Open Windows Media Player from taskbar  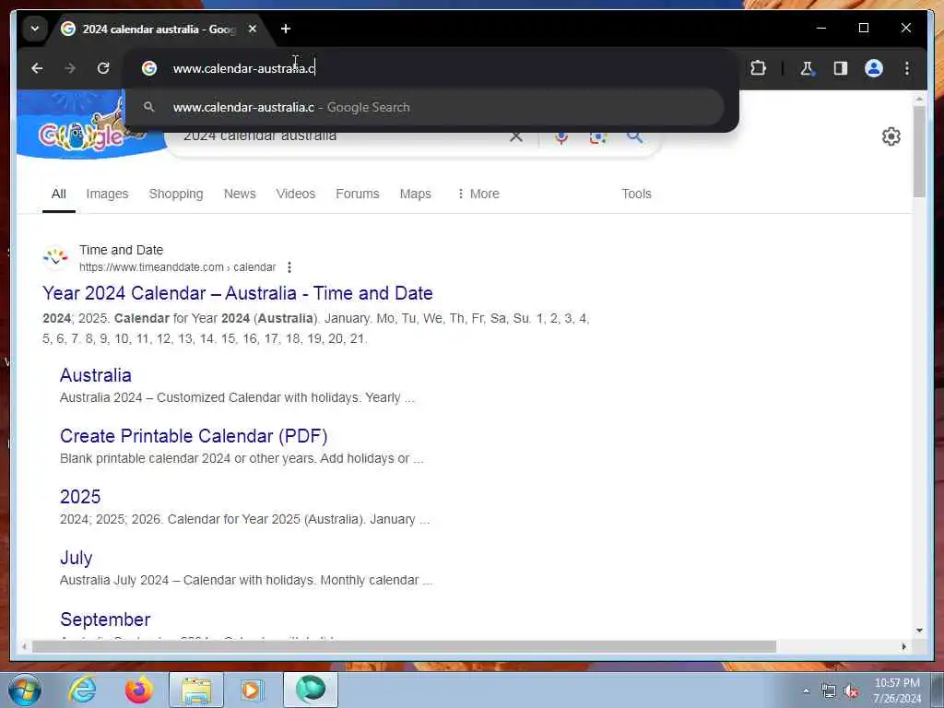click(x=251, y=690)
